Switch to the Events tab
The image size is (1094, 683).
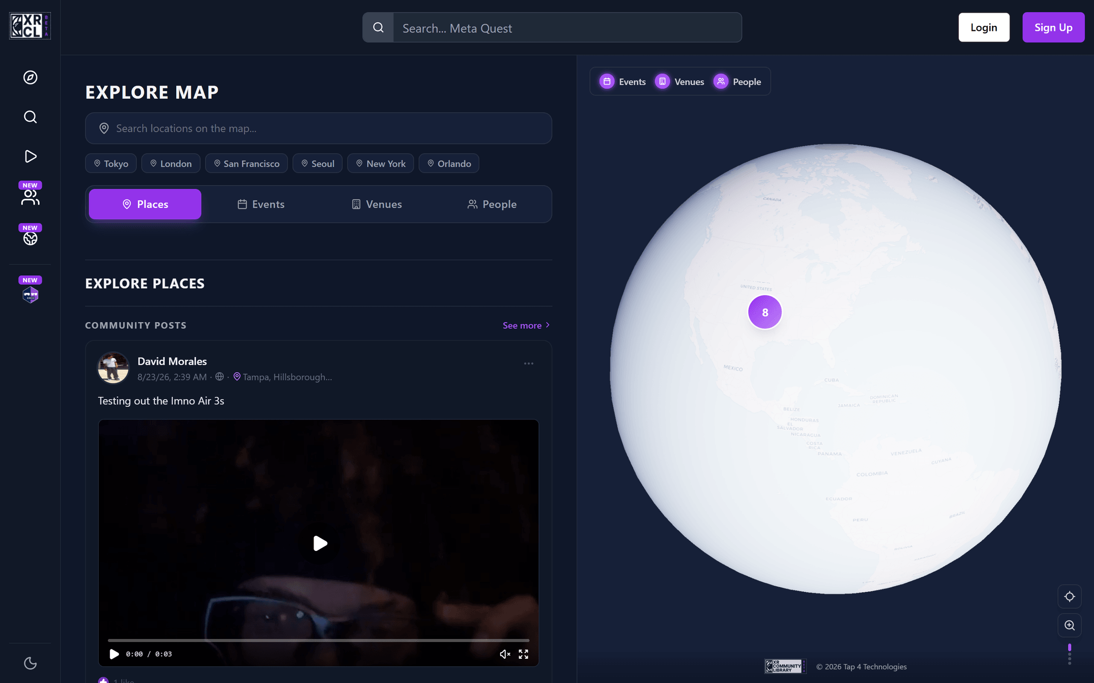[x=261, y=204]
